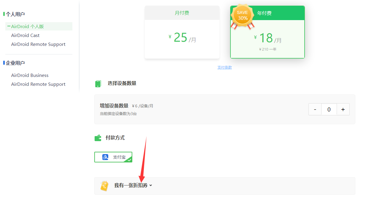Click the Alipay logo icon
Viewport: 374px width, 205px height.
tap(105, 157)
